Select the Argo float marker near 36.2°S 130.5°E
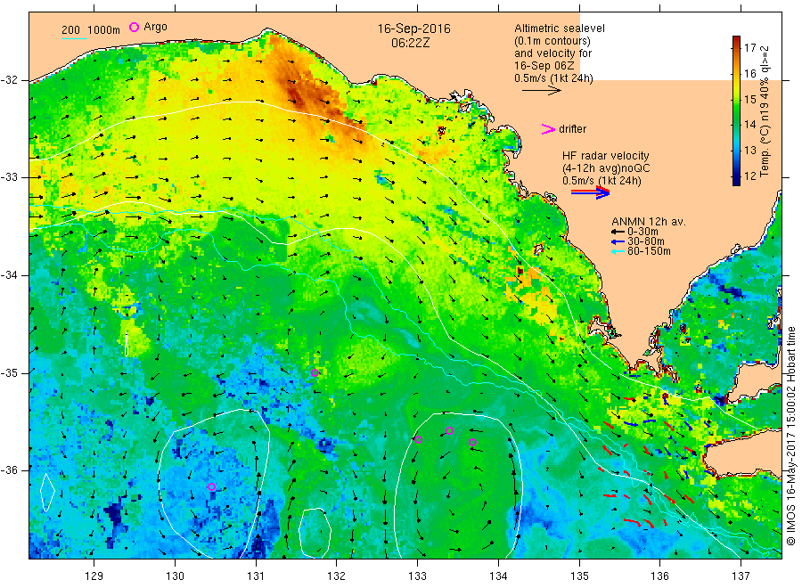Image resolution: width=802 pixels, height=588 pixels. 212,486
